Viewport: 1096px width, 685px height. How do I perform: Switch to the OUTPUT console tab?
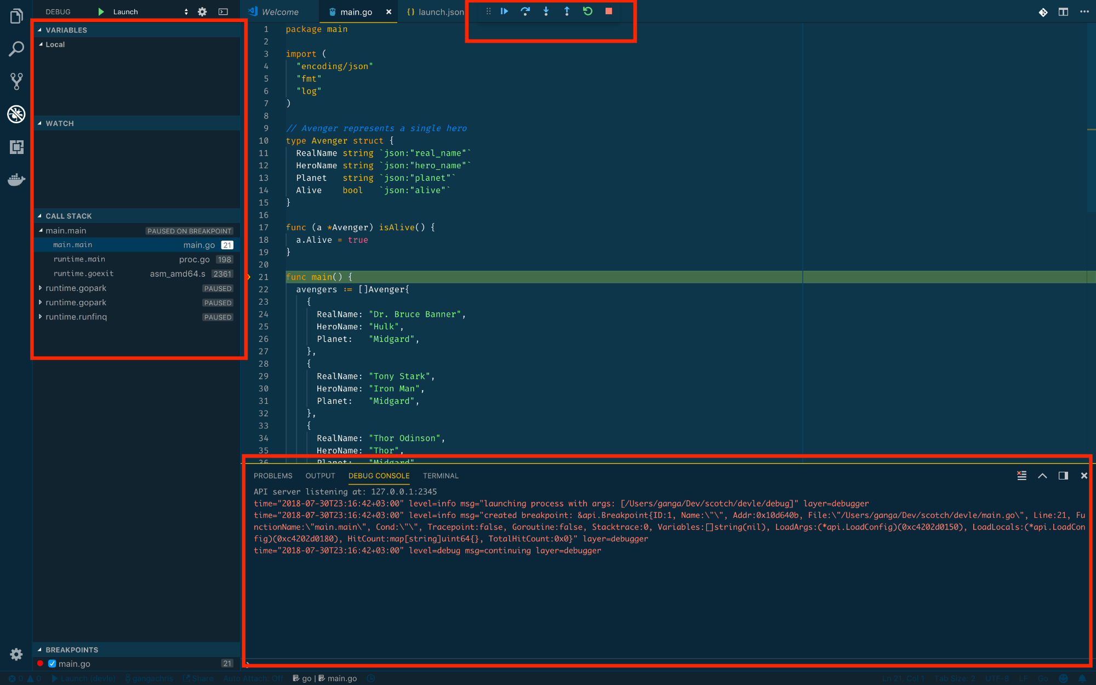(319, 475)
